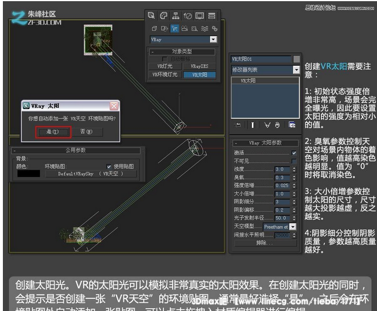Click 是(Y) in VRay 太阳 dialog
377x311 pixels.
(x=53, y=132)
